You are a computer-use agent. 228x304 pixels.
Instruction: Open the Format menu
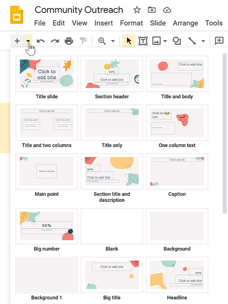click(x=131, y=23)
